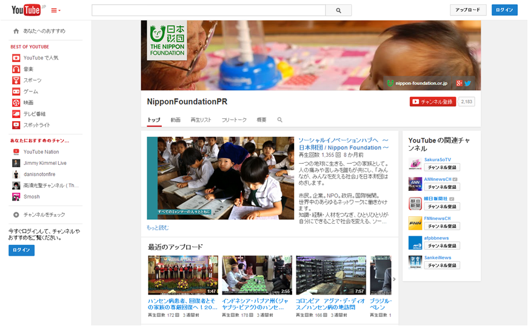This screenshot has width=528, height=326.
Task: Click the Nippon Foundation logo in banner
Action: click(x=167, y=41)
